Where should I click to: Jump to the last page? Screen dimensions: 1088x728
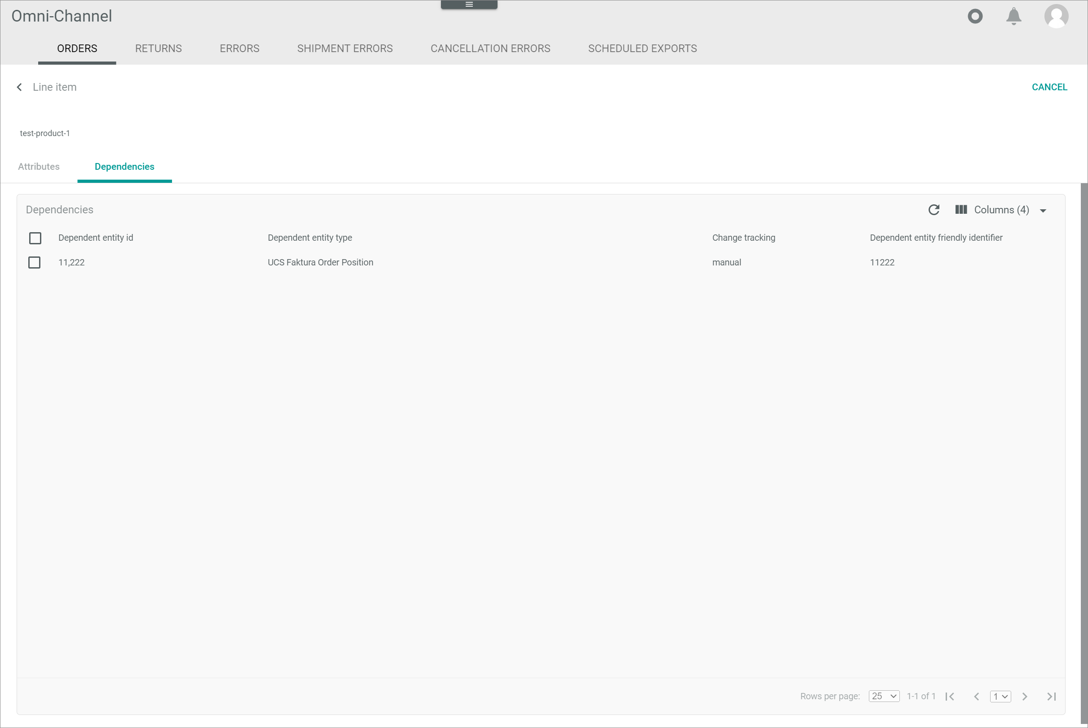point(1051,696)
